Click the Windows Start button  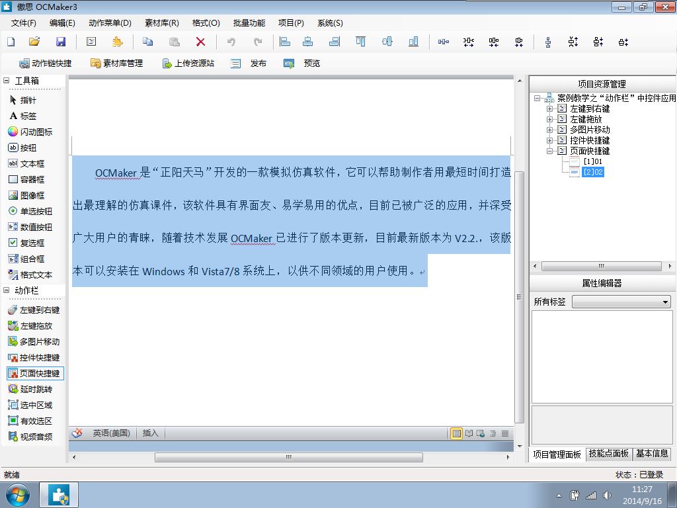pyautogui.click(x=18, y=495)
